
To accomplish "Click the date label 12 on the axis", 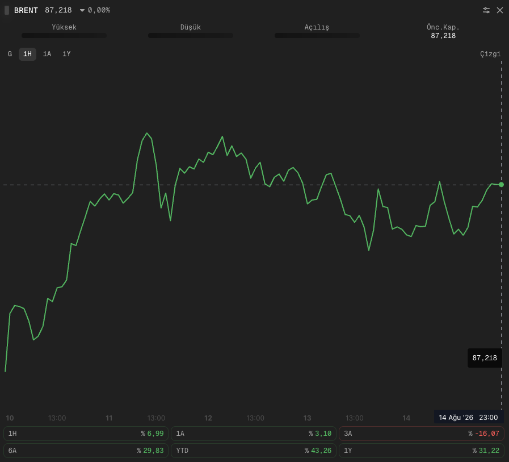I will coord(208,418).
